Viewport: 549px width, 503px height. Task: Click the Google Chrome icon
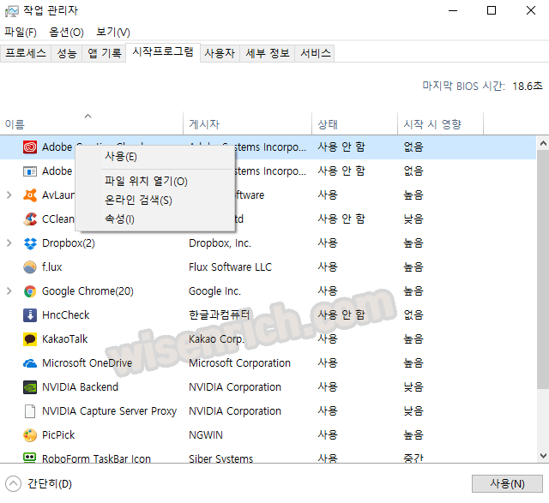tap(30, 291)
